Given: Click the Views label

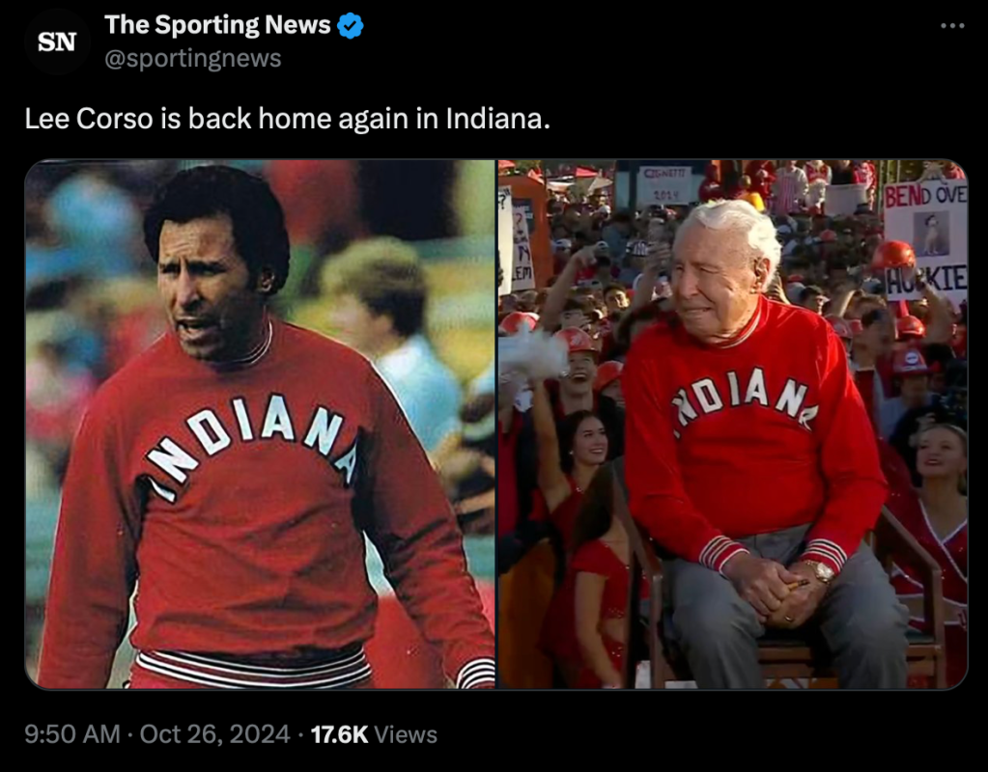Looking at the screenshot, I should click(406, 734).
